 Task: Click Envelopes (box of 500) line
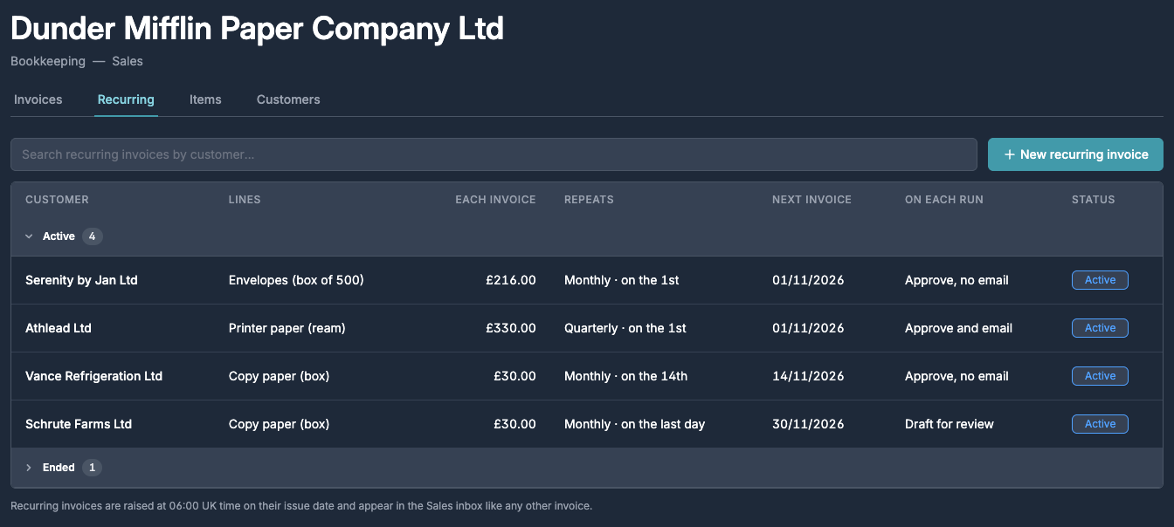296,280
